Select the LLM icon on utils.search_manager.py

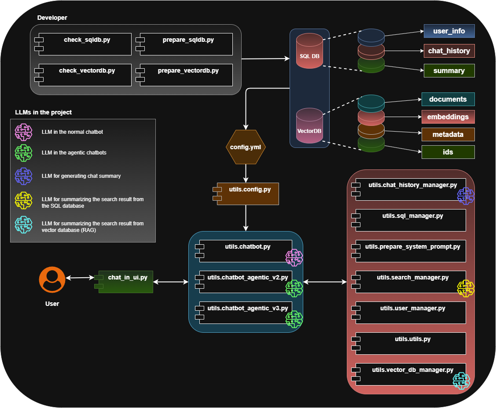467,289
